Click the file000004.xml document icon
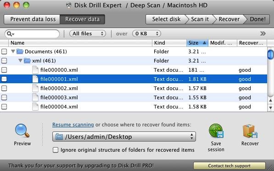The image size is (274, 171). pos(35,107)
